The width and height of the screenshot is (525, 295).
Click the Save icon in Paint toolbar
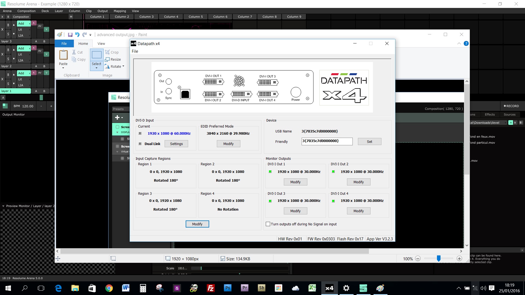click(70, 35)
